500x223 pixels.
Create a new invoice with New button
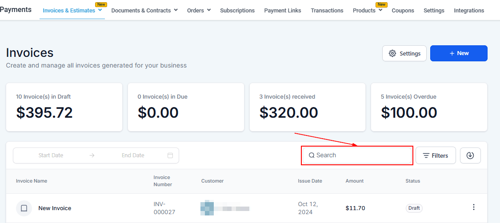point(459,53)
